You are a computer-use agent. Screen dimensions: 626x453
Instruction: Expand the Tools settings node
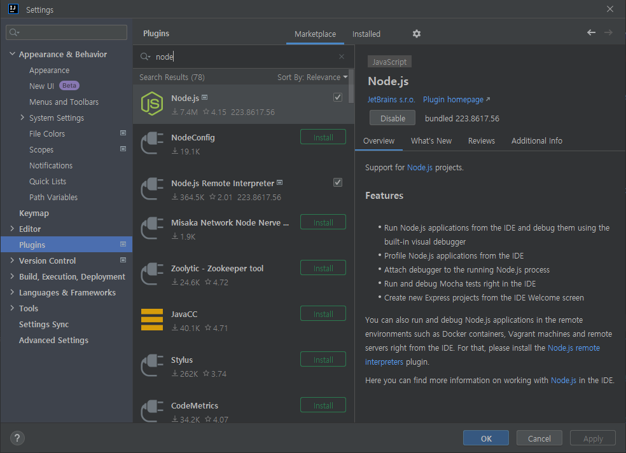tap(12, 308)
